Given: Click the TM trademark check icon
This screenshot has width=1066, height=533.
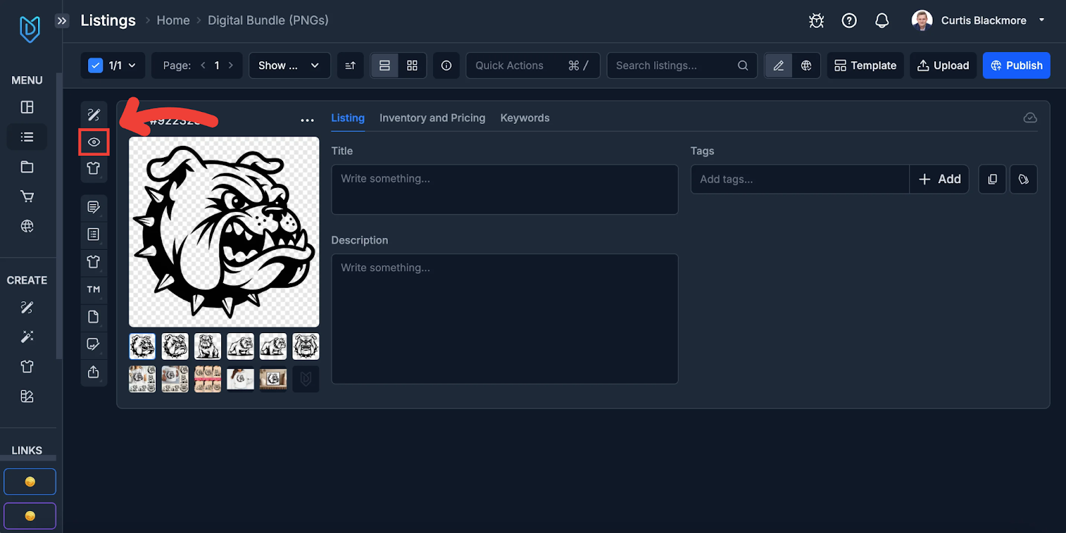Looking at the screenshot, I should tap(94, 289).
